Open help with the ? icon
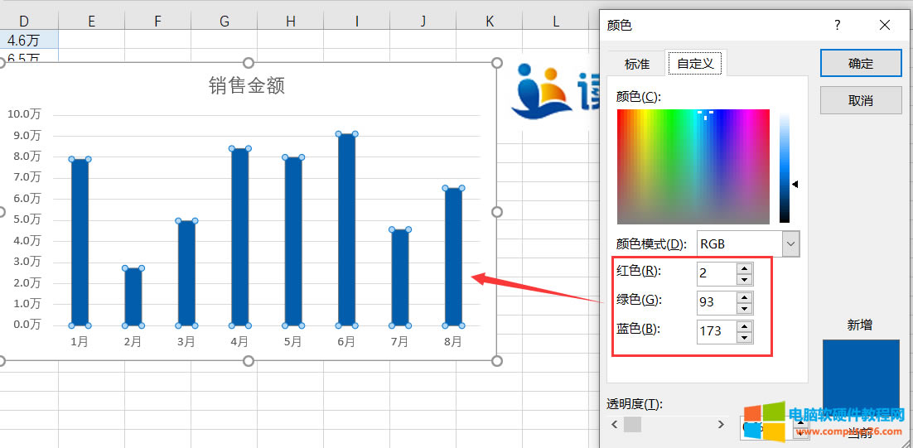The image size is (913, 448). tap(838, 25)
